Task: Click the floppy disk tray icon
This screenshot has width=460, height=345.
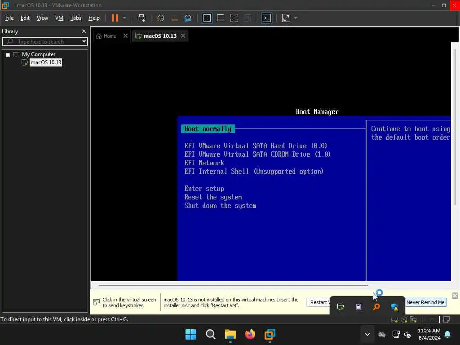Action: tap(358, 307)
